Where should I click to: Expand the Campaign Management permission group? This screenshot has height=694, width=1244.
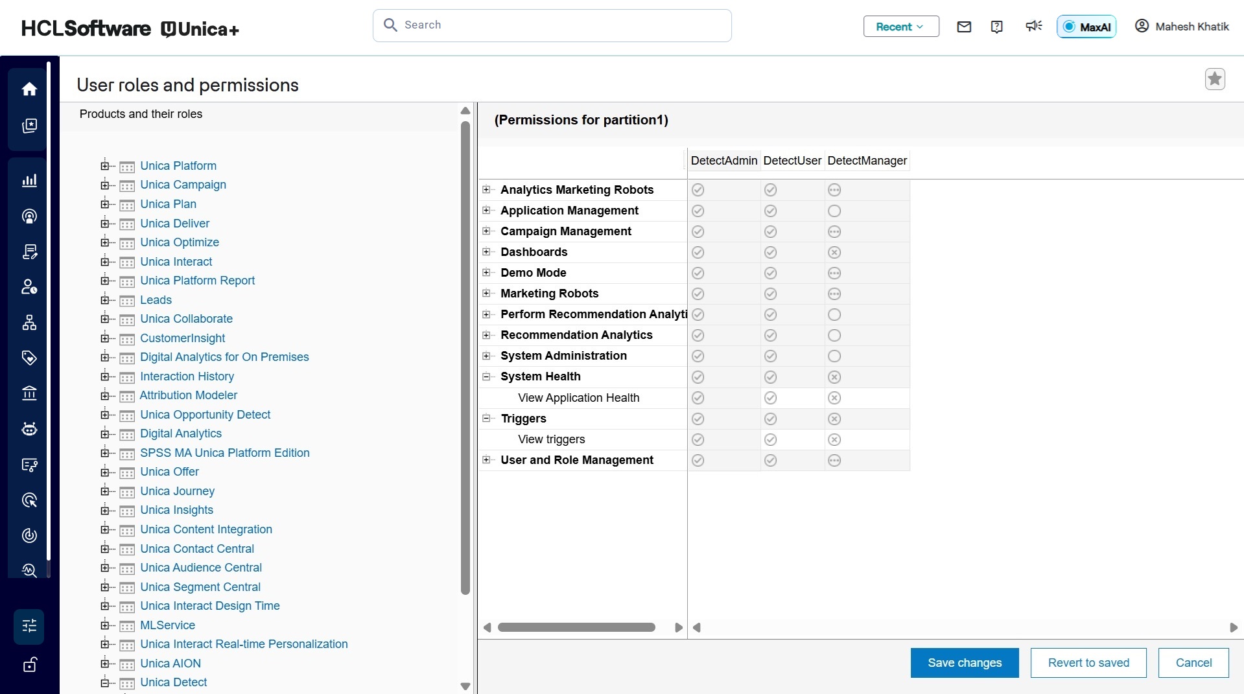coord(486,231)
